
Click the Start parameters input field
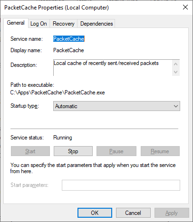(121, 185)
